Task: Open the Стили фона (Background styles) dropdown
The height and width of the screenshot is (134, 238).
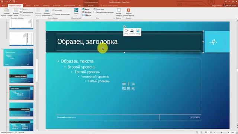Action: [x=99, y=9]
